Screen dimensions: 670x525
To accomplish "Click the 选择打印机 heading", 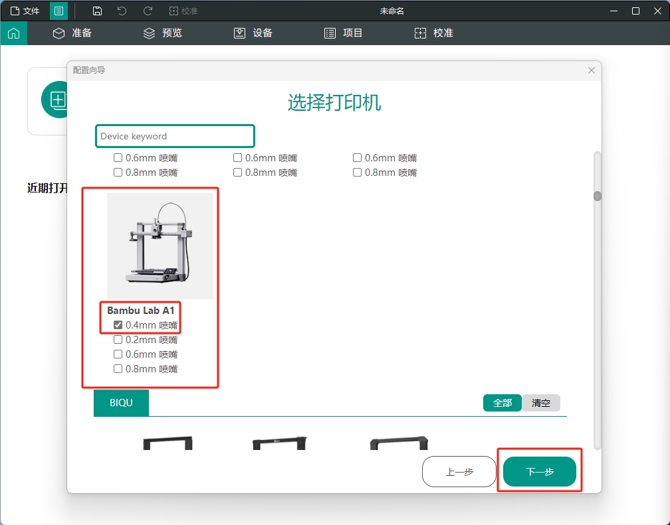I will pyautogui.click(x=334, y=102).
